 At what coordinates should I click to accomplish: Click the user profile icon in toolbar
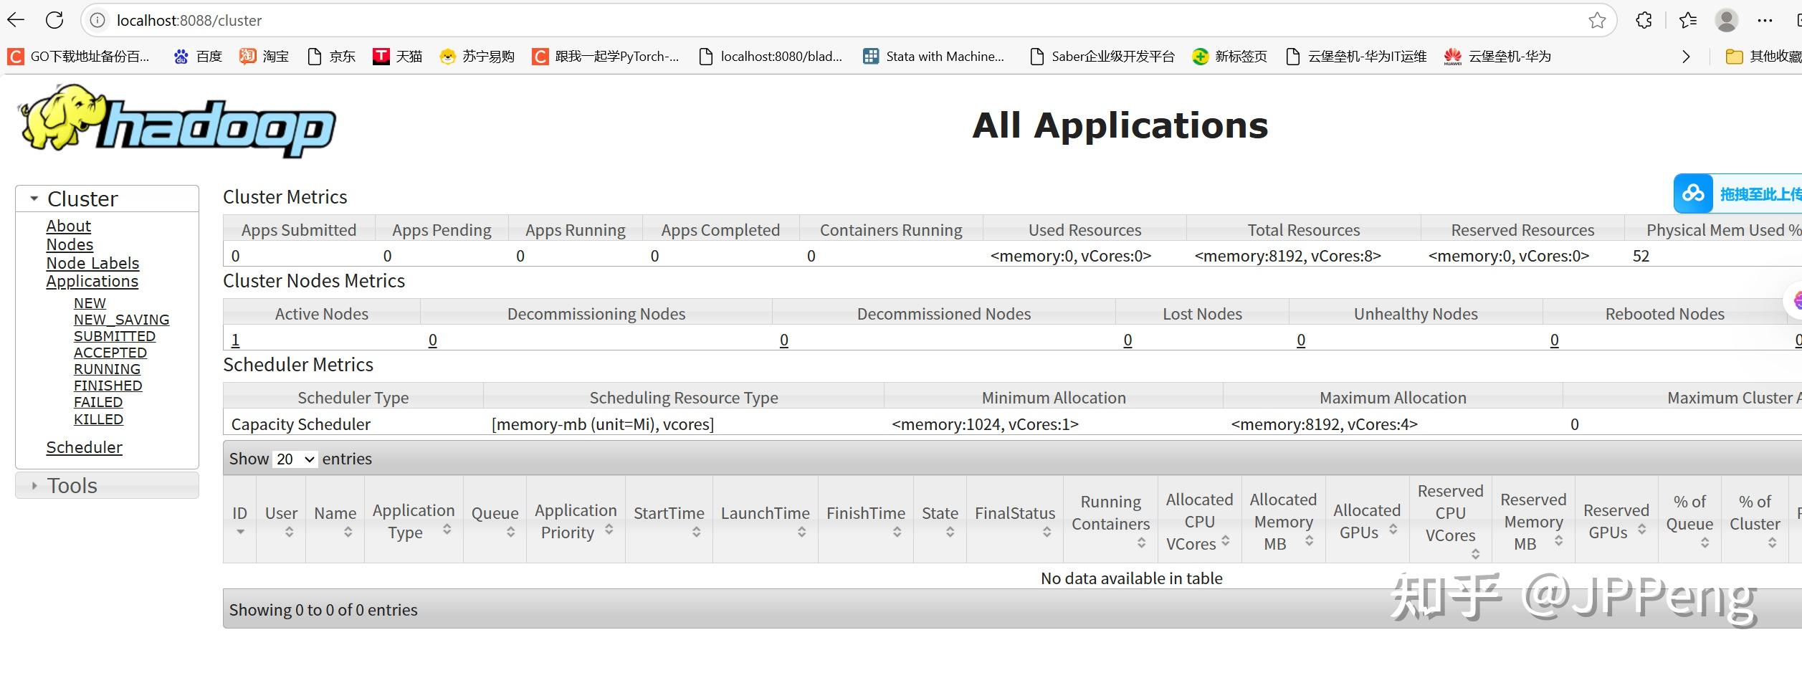(x=1726, y=20)
